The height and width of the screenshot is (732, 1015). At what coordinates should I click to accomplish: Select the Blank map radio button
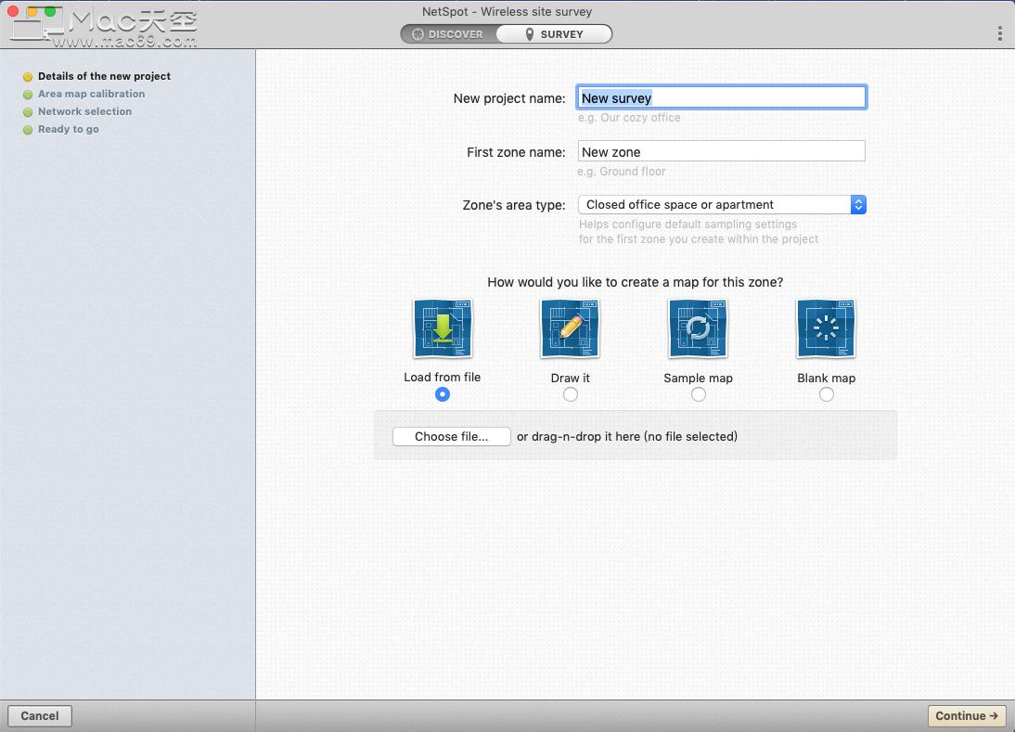[826, 394]
